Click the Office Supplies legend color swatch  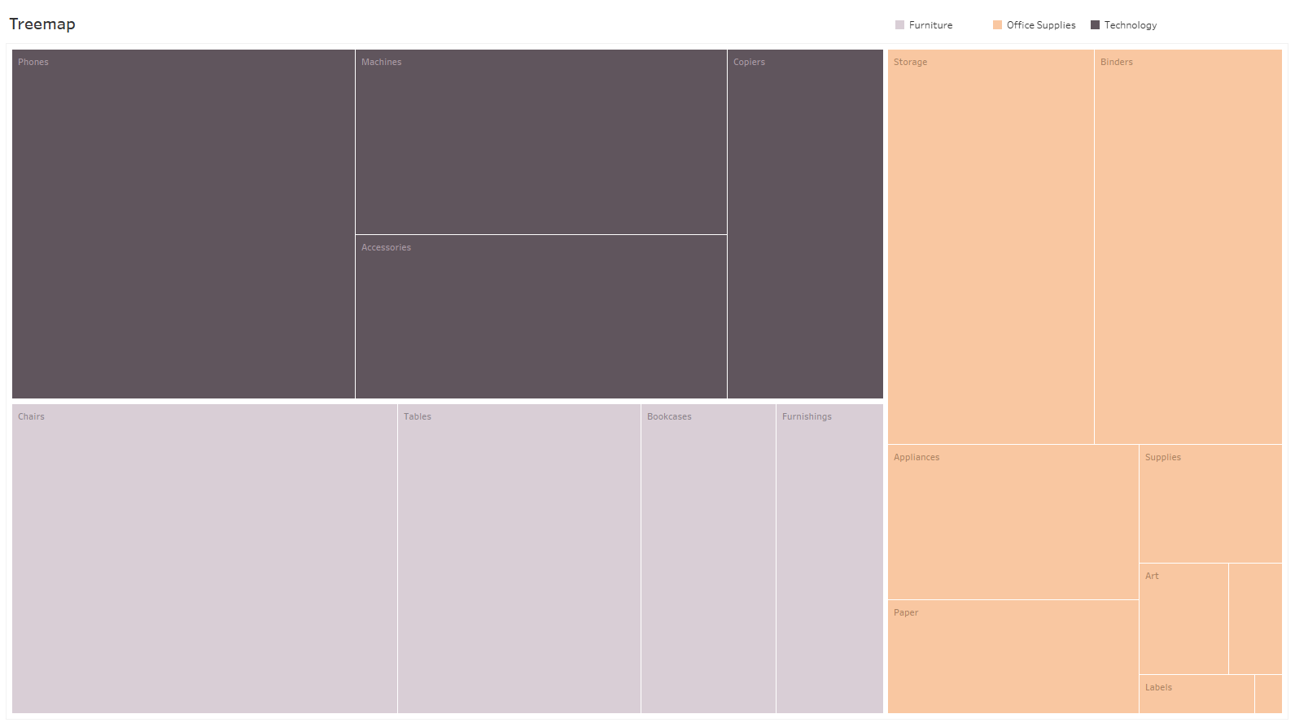click(997, 25)
